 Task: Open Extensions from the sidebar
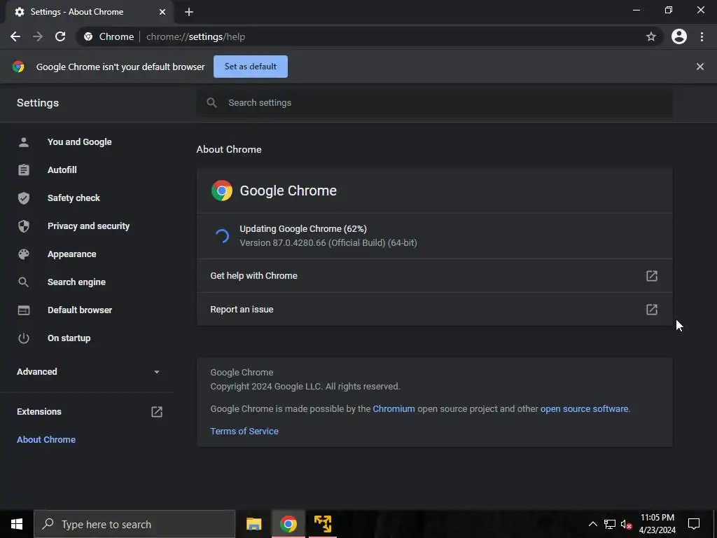pyautogui.click(x=39, y=411)
